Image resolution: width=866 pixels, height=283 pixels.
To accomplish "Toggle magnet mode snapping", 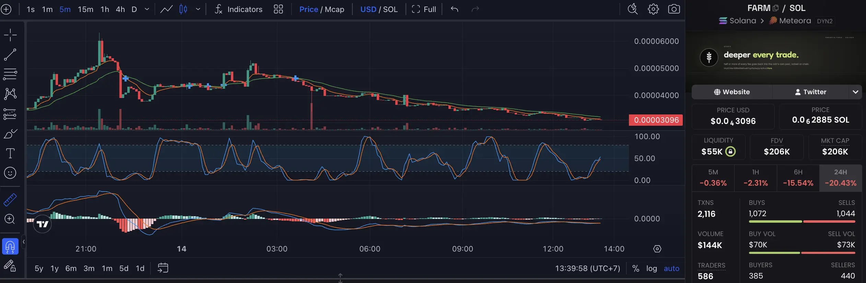I will (10, 246).
